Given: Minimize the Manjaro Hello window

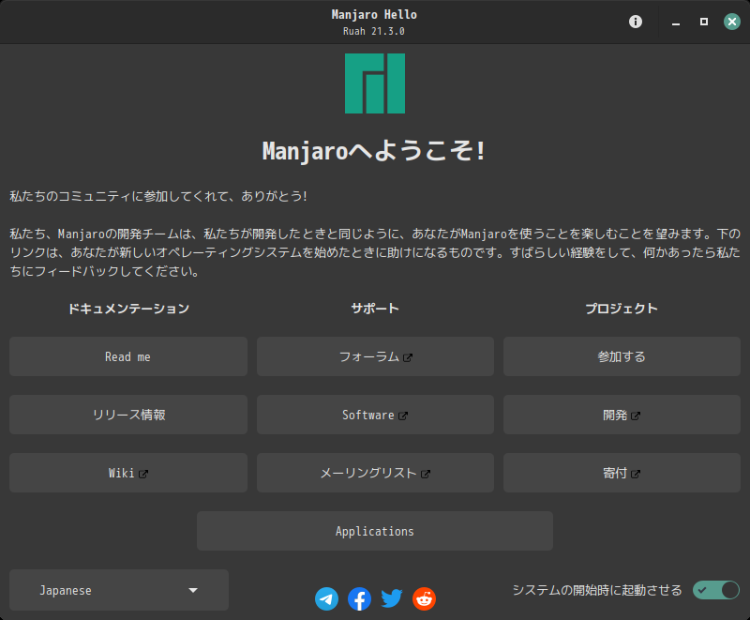Looking at the screenshot, I should (676, 22).
